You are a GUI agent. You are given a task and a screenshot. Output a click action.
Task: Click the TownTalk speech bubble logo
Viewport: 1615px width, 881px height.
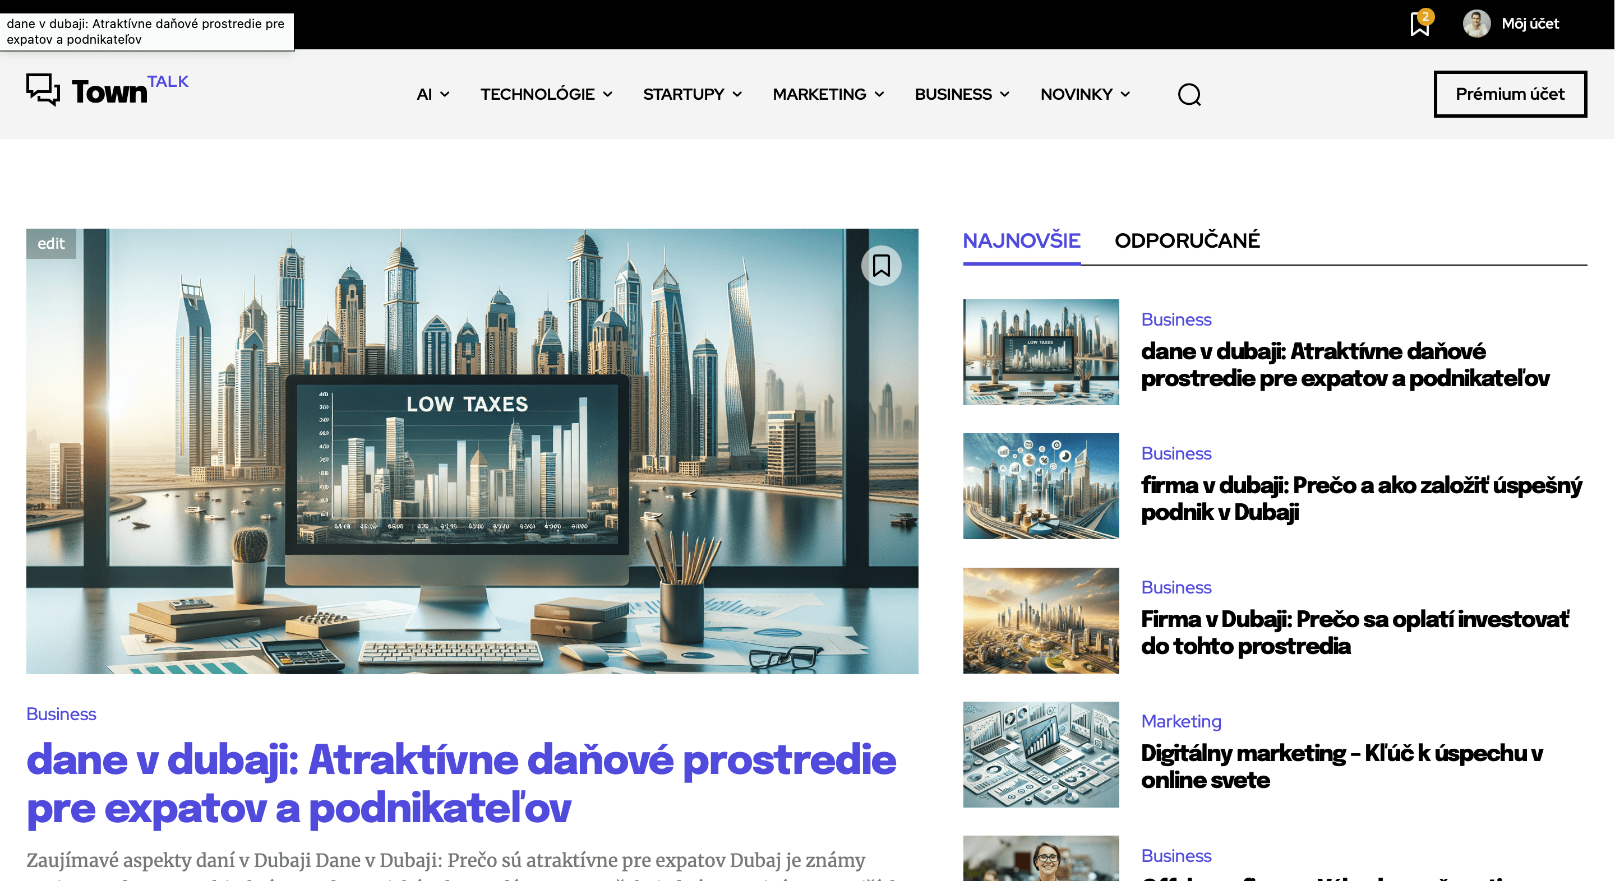tap(44, 90)
